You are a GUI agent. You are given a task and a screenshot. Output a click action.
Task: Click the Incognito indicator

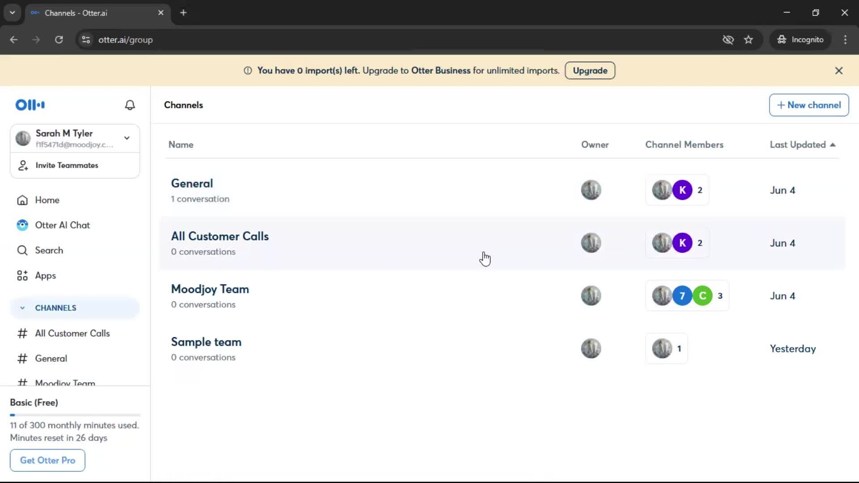tap(800, 40)
